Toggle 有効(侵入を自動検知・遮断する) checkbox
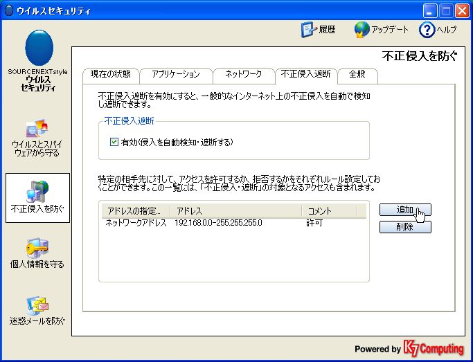Viewport: 473px width, 362px height. click(114, 142)
